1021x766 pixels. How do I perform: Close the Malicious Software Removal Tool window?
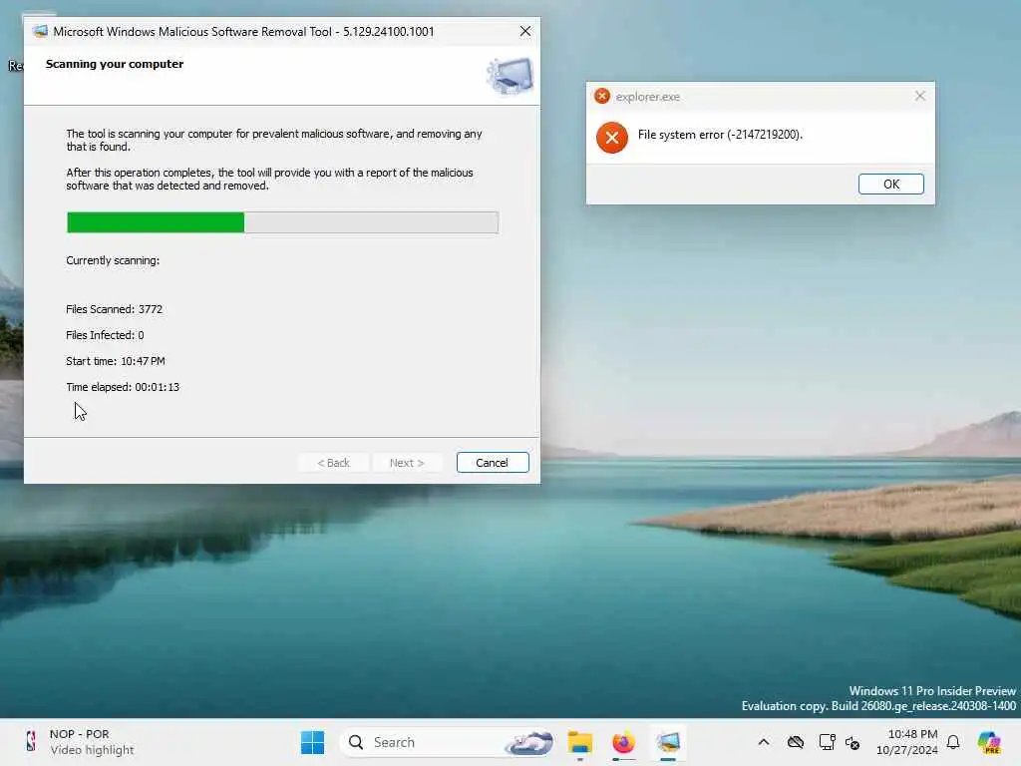[x=524, y=31]
